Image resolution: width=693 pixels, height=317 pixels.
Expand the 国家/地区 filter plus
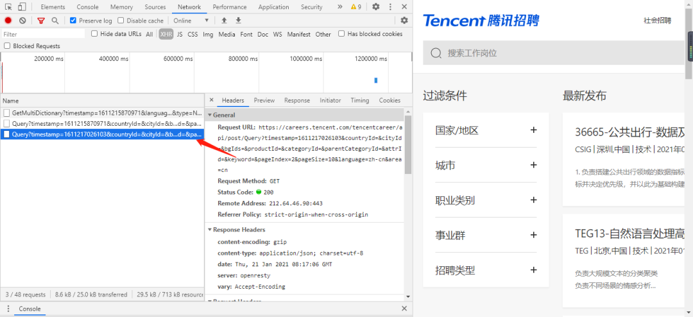[x=533, y=130]
